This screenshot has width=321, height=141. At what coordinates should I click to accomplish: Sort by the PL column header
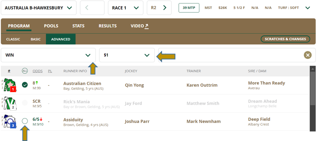coord(50,71)
